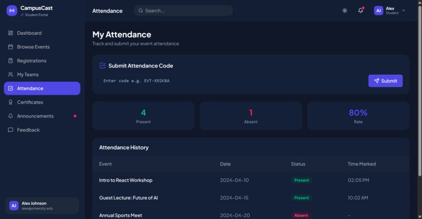Open the Feedback page
The height and width of the screenshot is (219, 422).
(x=42, y=130)
